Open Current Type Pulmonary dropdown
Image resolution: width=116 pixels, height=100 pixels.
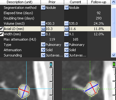click(66, 45)
